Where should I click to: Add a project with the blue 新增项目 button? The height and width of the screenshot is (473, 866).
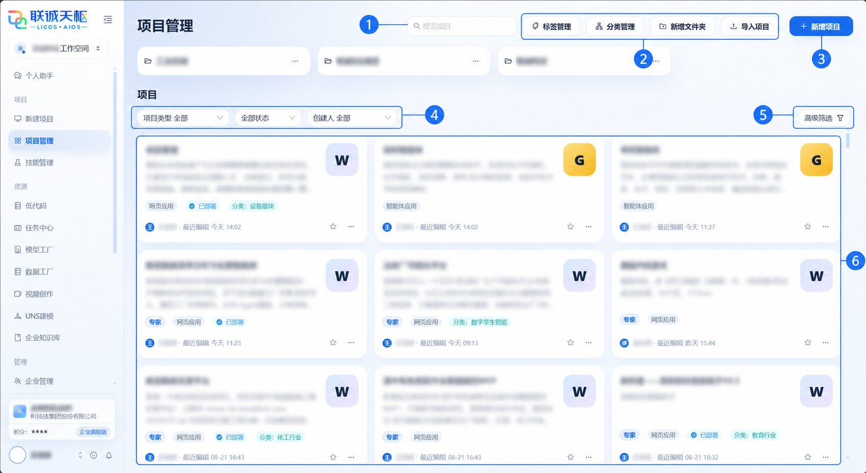point(821,27)
